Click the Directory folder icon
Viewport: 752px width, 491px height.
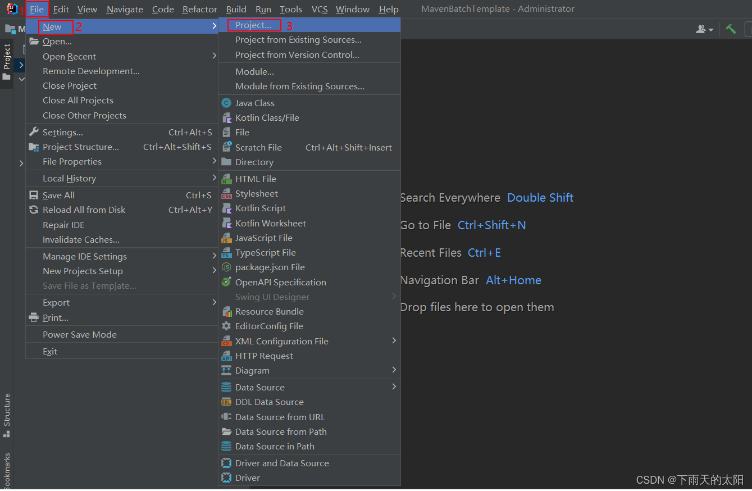click(226, 162)
